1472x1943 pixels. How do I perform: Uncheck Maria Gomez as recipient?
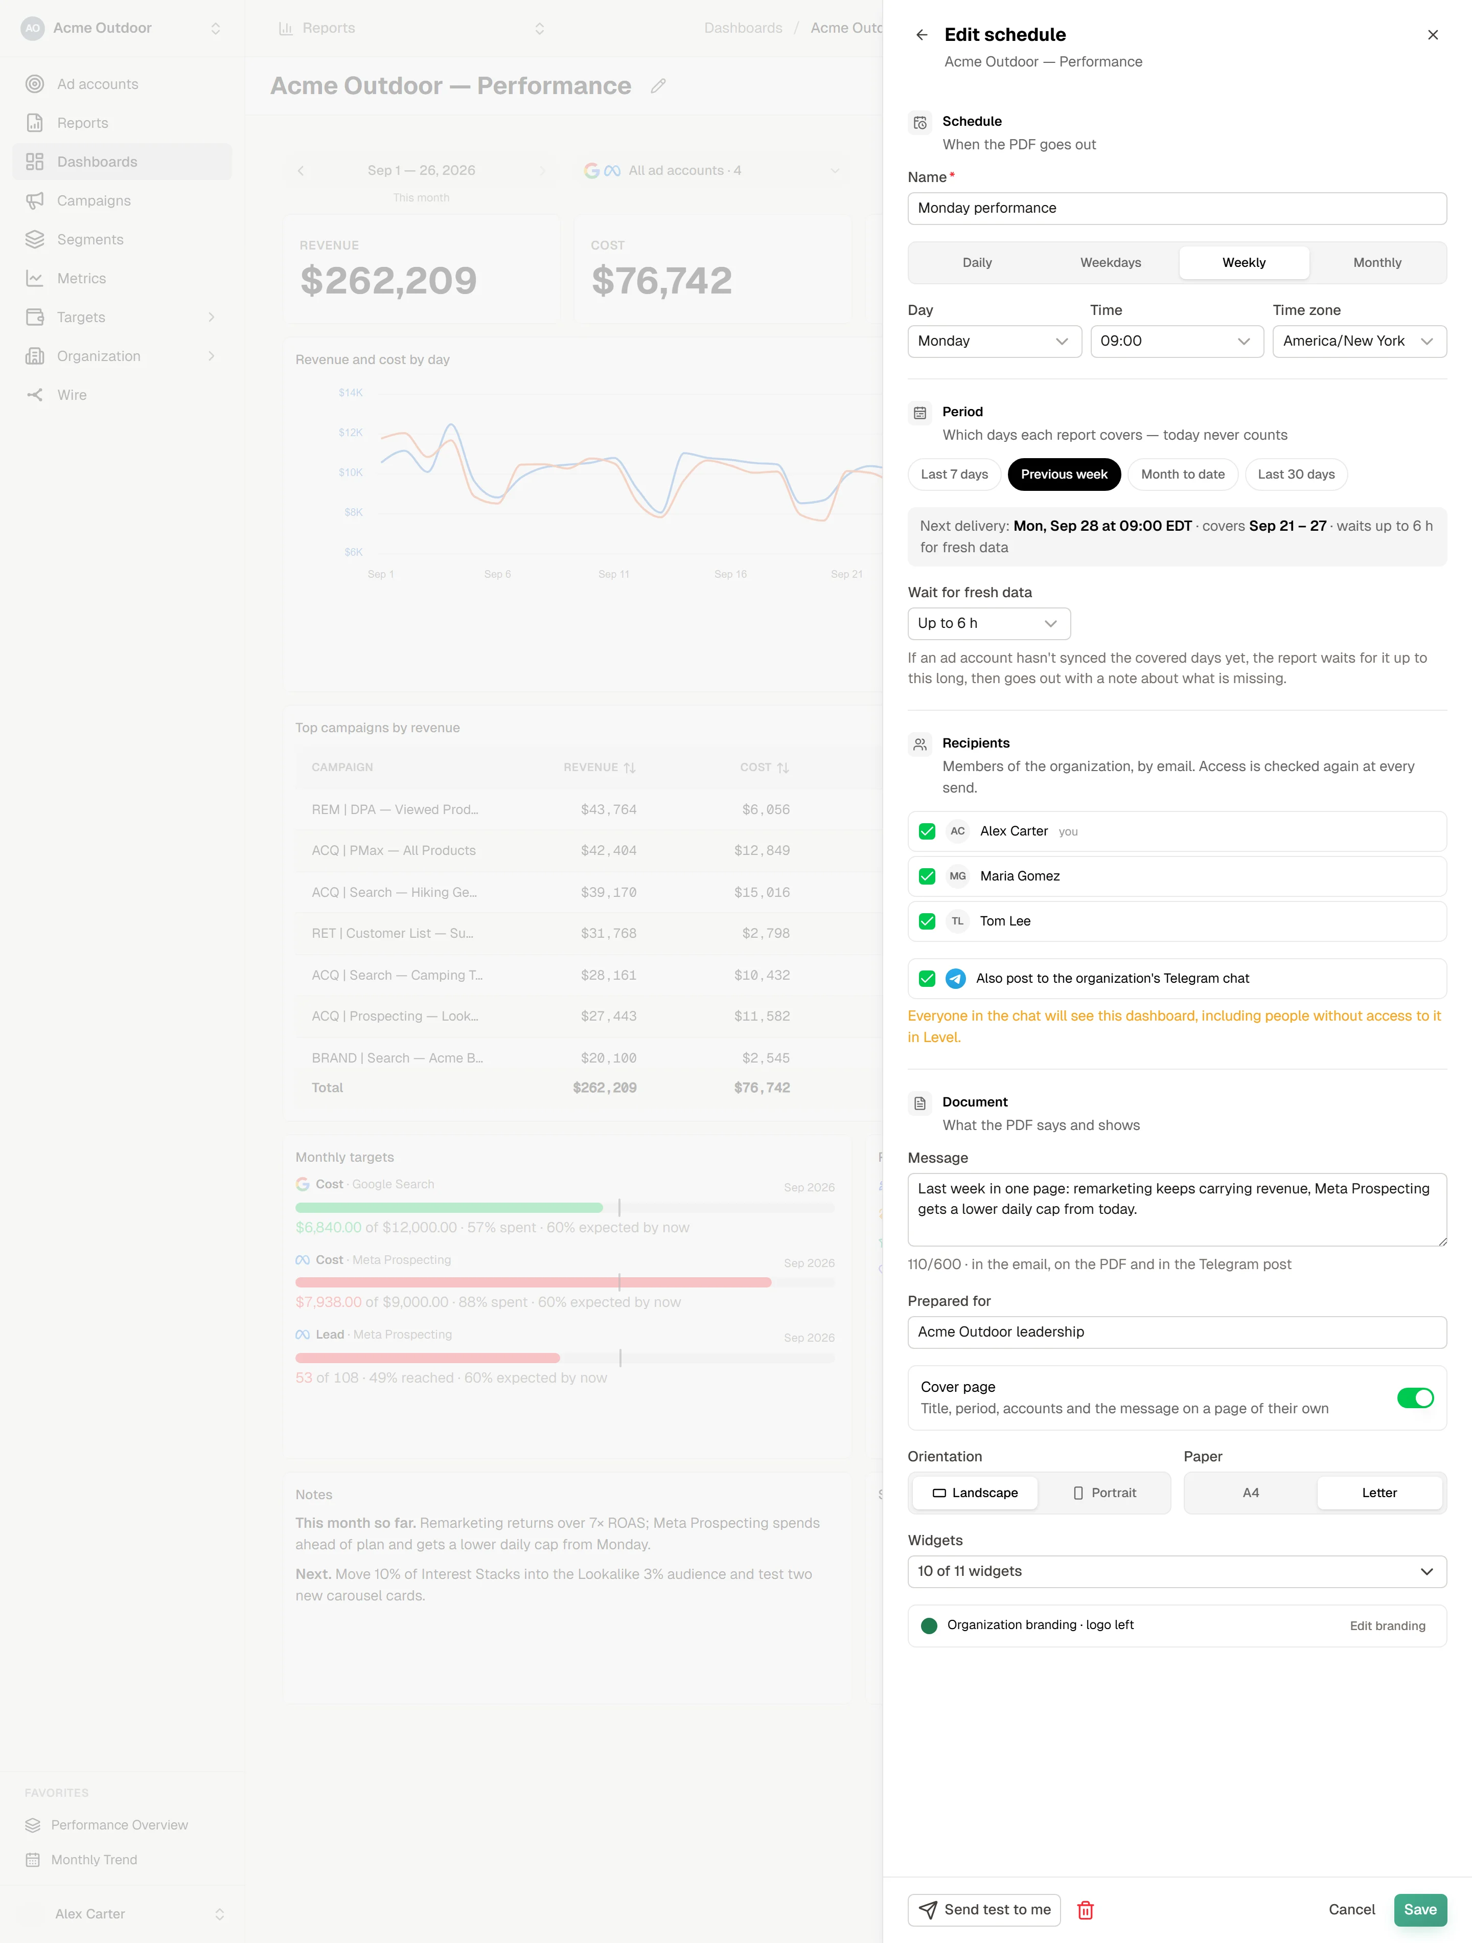[x=927, y=876]
